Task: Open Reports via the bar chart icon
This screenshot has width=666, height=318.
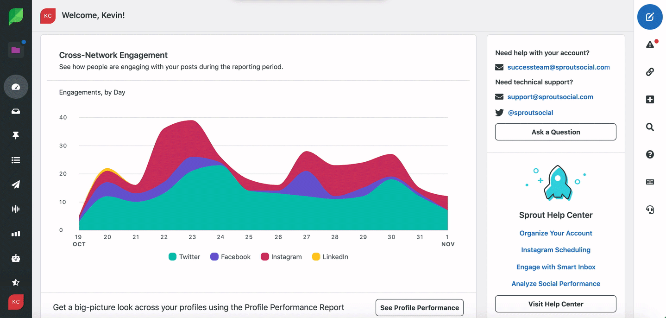Action: pyautogui.click(x=16, y=234)
